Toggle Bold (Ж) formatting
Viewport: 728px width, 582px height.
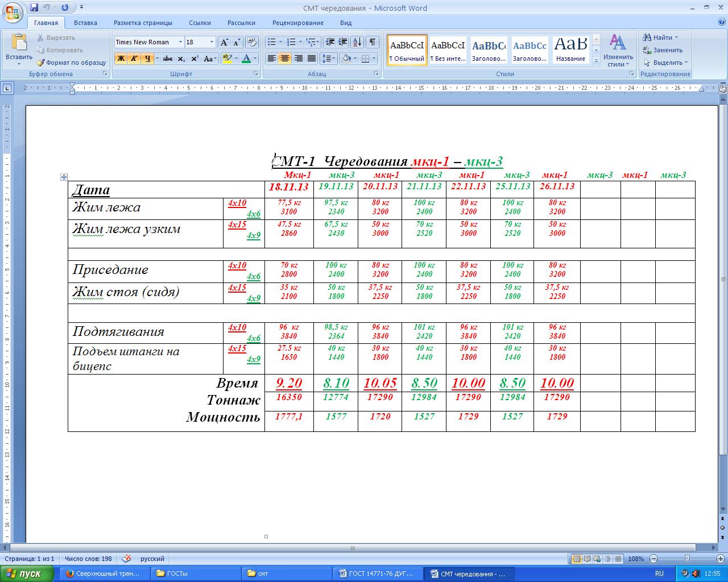[x=121, y=59]
